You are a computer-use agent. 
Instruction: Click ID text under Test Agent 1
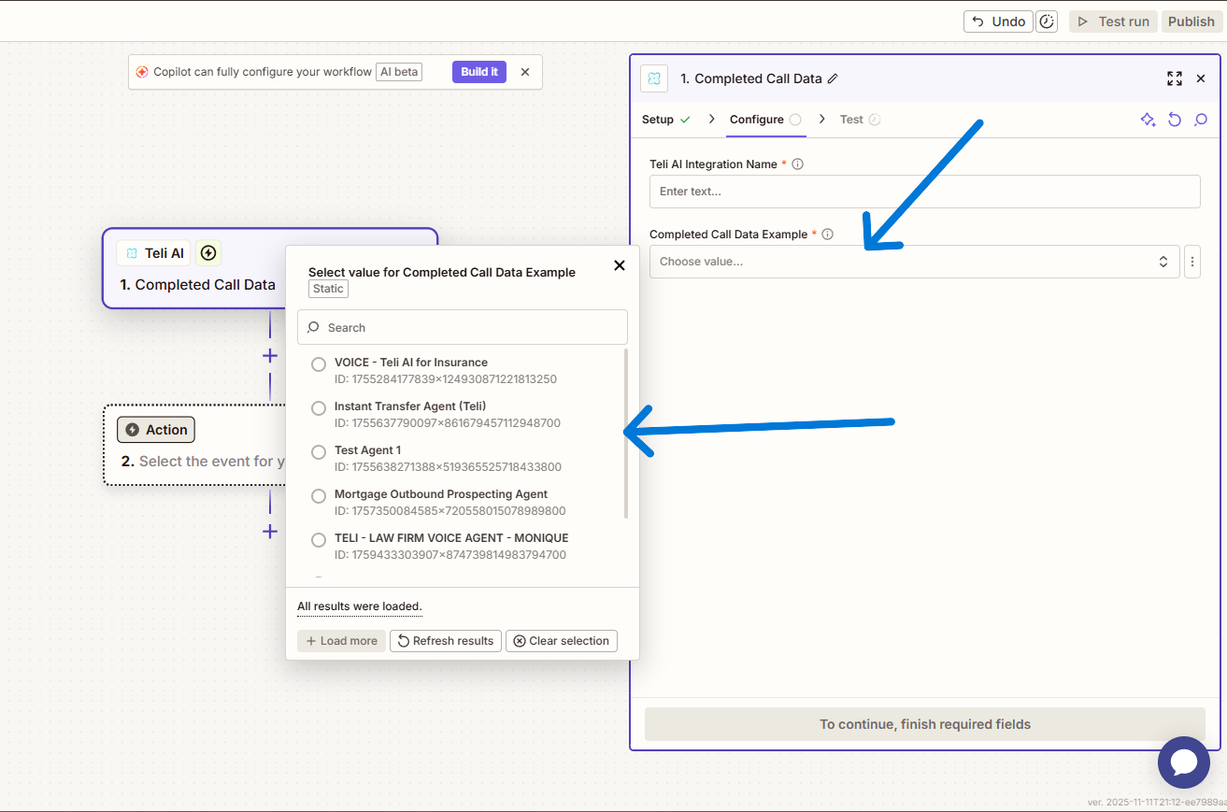pos(448,467)
